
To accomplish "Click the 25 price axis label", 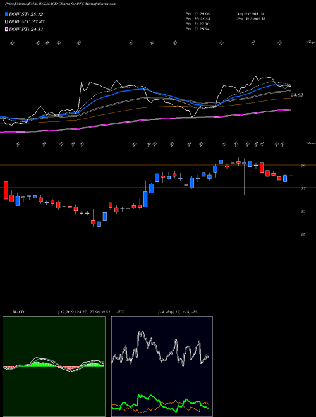I will click(x=303, y=212).
